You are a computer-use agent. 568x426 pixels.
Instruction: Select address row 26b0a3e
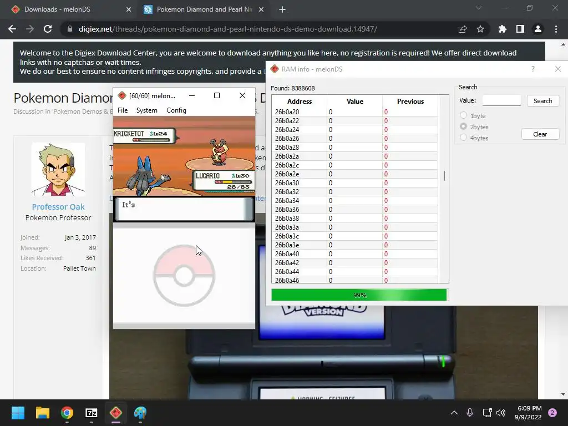pyautogui.click(x=299, y=245)
